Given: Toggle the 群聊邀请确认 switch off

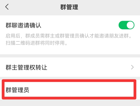Looking at the screenshot, I should (126, 25).
